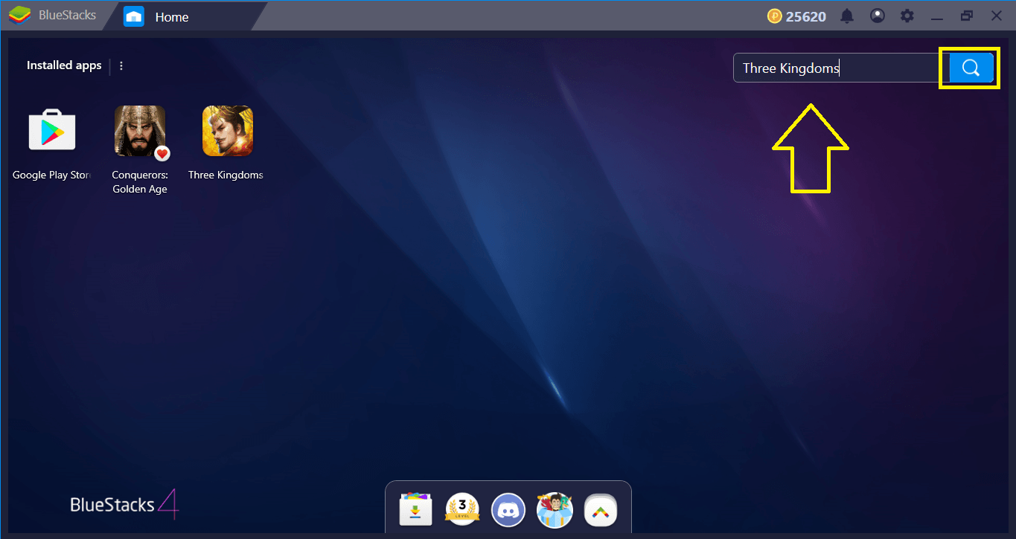
Task: Open Discord from the dock
Action: point(509,511)
